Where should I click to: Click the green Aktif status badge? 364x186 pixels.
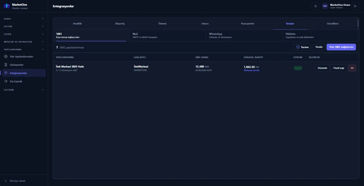coord(298,68)
